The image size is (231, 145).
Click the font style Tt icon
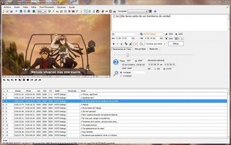click(x=126, y=44)
